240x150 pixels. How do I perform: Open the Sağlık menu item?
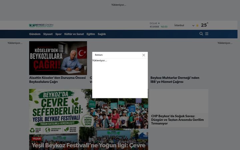tap(102, 34)
